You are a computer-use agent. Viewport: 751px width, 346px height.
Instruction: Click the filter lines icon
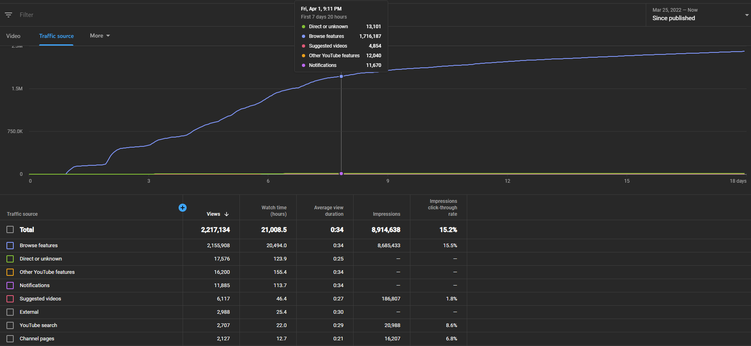[x=8, y=15]
